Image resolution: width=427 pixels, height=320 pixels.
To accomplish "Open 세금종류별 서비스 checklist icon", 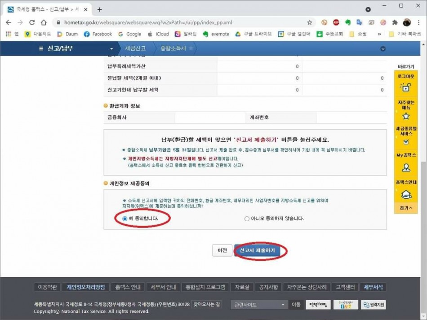I will pyautogui.click(x=406, y=142).
